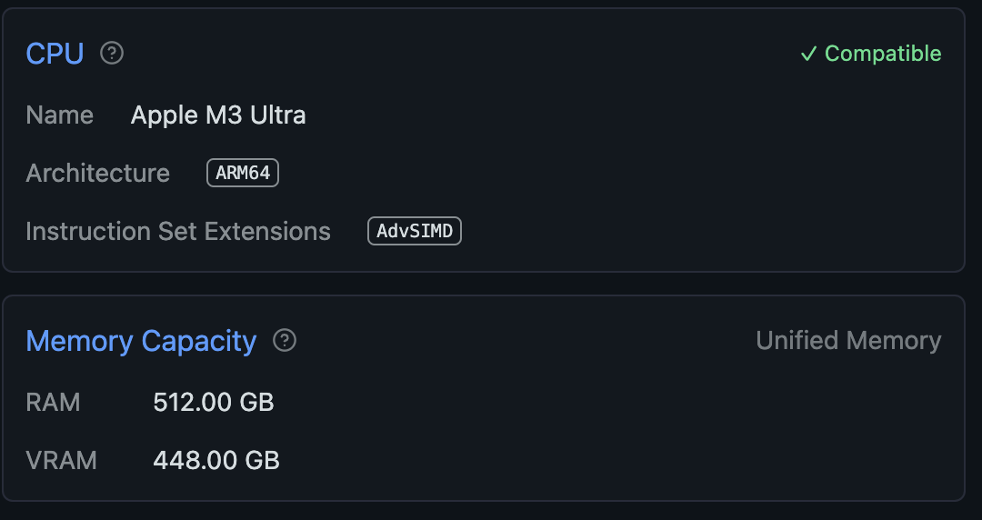Click the Name field label
The width and height of the screenshot is (982, 520).
59,115
